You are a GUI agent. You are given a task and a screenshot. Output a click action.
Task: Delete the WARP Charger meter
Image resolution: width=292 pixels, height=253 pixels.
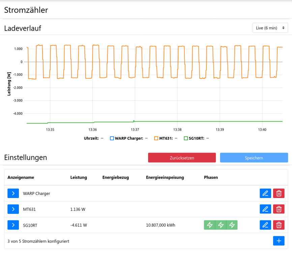279,193
